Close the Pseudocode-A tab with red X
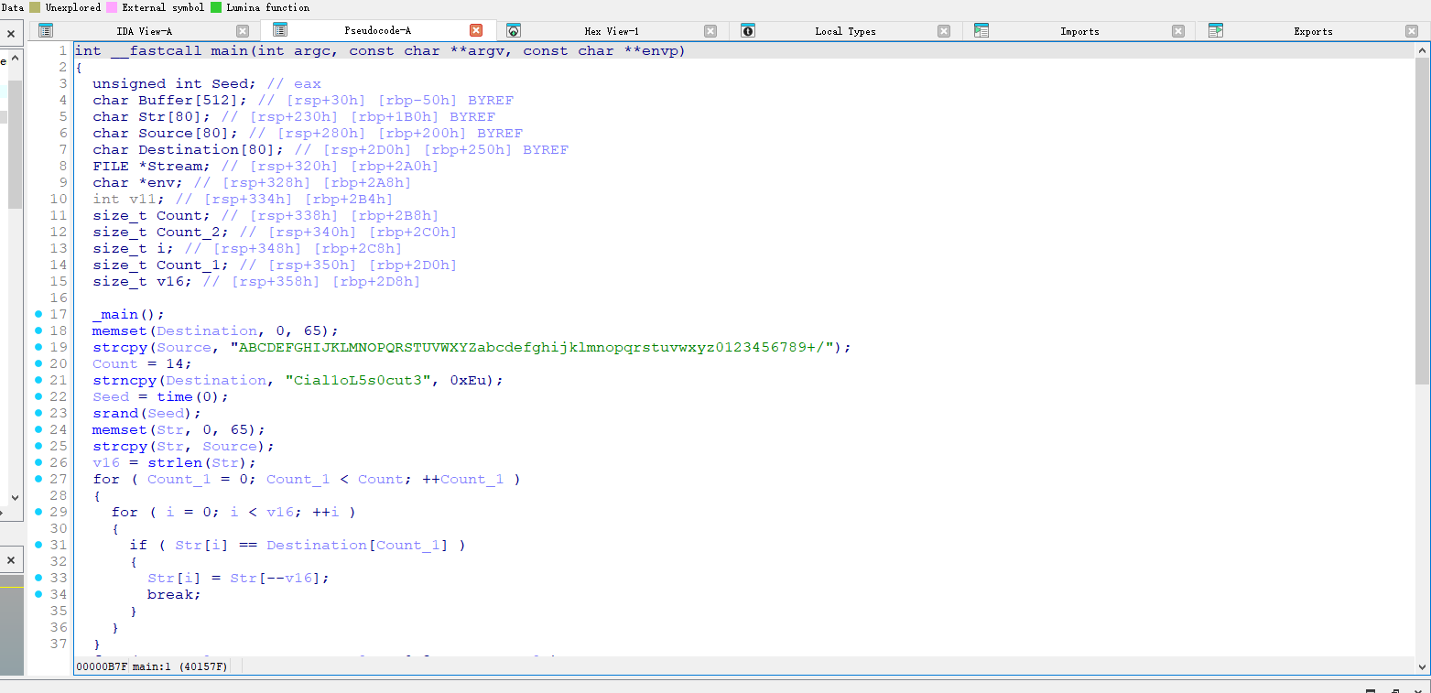Viewport: 1431px width, 693px height. coord(476,31)
